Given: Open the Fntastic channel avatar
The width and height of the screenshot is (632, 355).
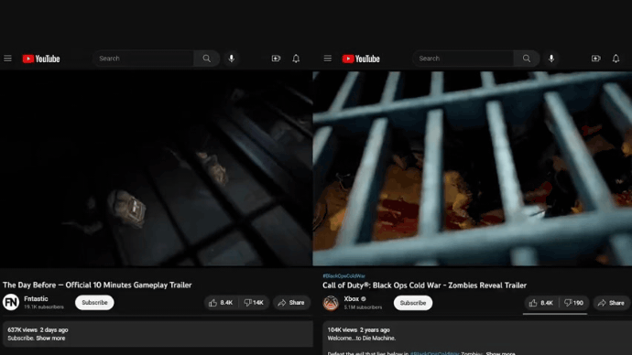Looking at the screenshot, I should [11, 302].
